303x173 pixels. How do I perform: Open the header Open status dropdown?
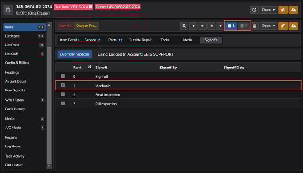(268, 10)
